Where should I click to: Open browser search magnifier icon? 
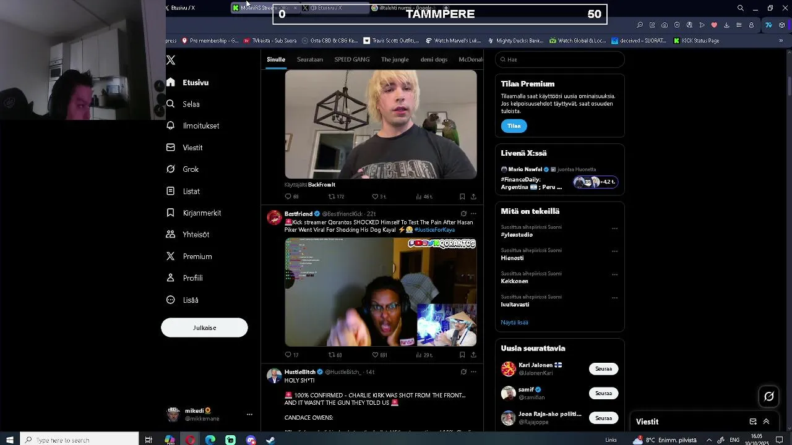pyautogui.click(x=741, y=8)
